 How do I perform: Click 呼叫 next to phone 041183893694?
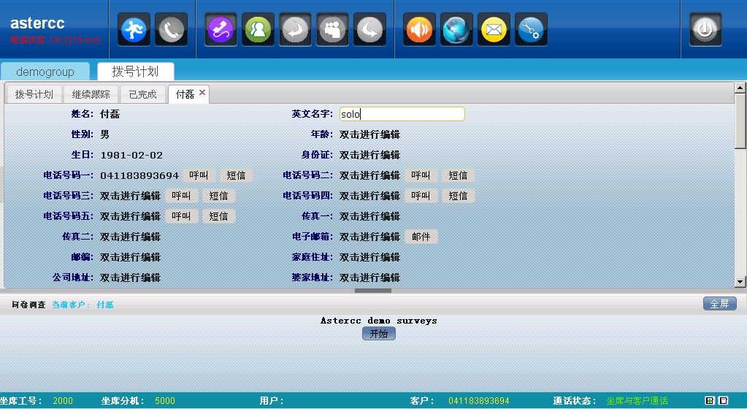pyautogui.click(x=199, y=175)
